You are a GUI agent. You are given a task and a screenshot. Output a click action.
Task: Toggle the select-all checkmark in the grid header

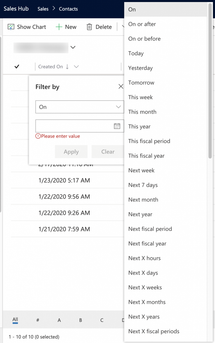tap(16, 67)
